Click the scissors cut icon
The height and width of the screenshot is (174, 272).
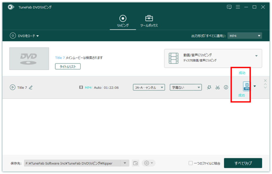click(218, 87)
